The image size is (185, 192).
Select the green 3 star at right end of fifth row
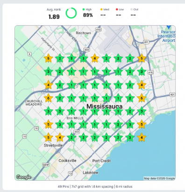point(142,111)
